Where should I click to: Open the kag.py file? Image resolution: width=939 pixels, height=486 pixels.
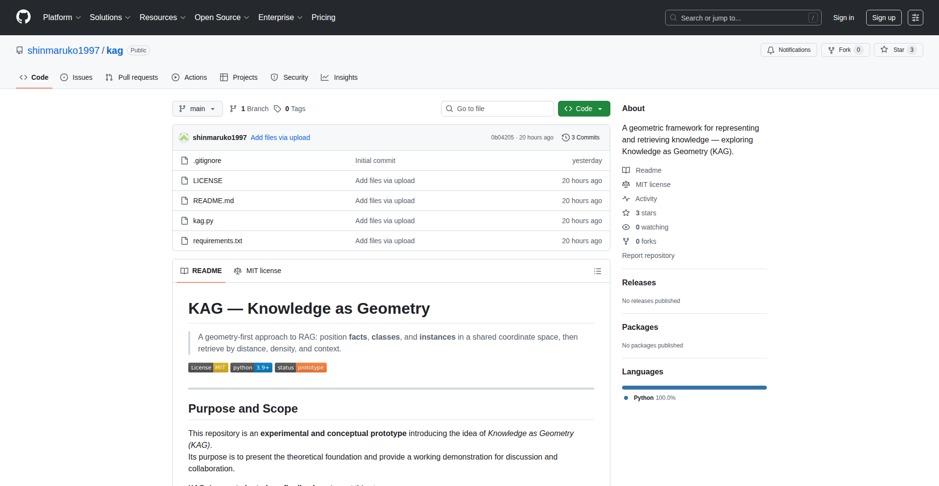pos(203,221)
